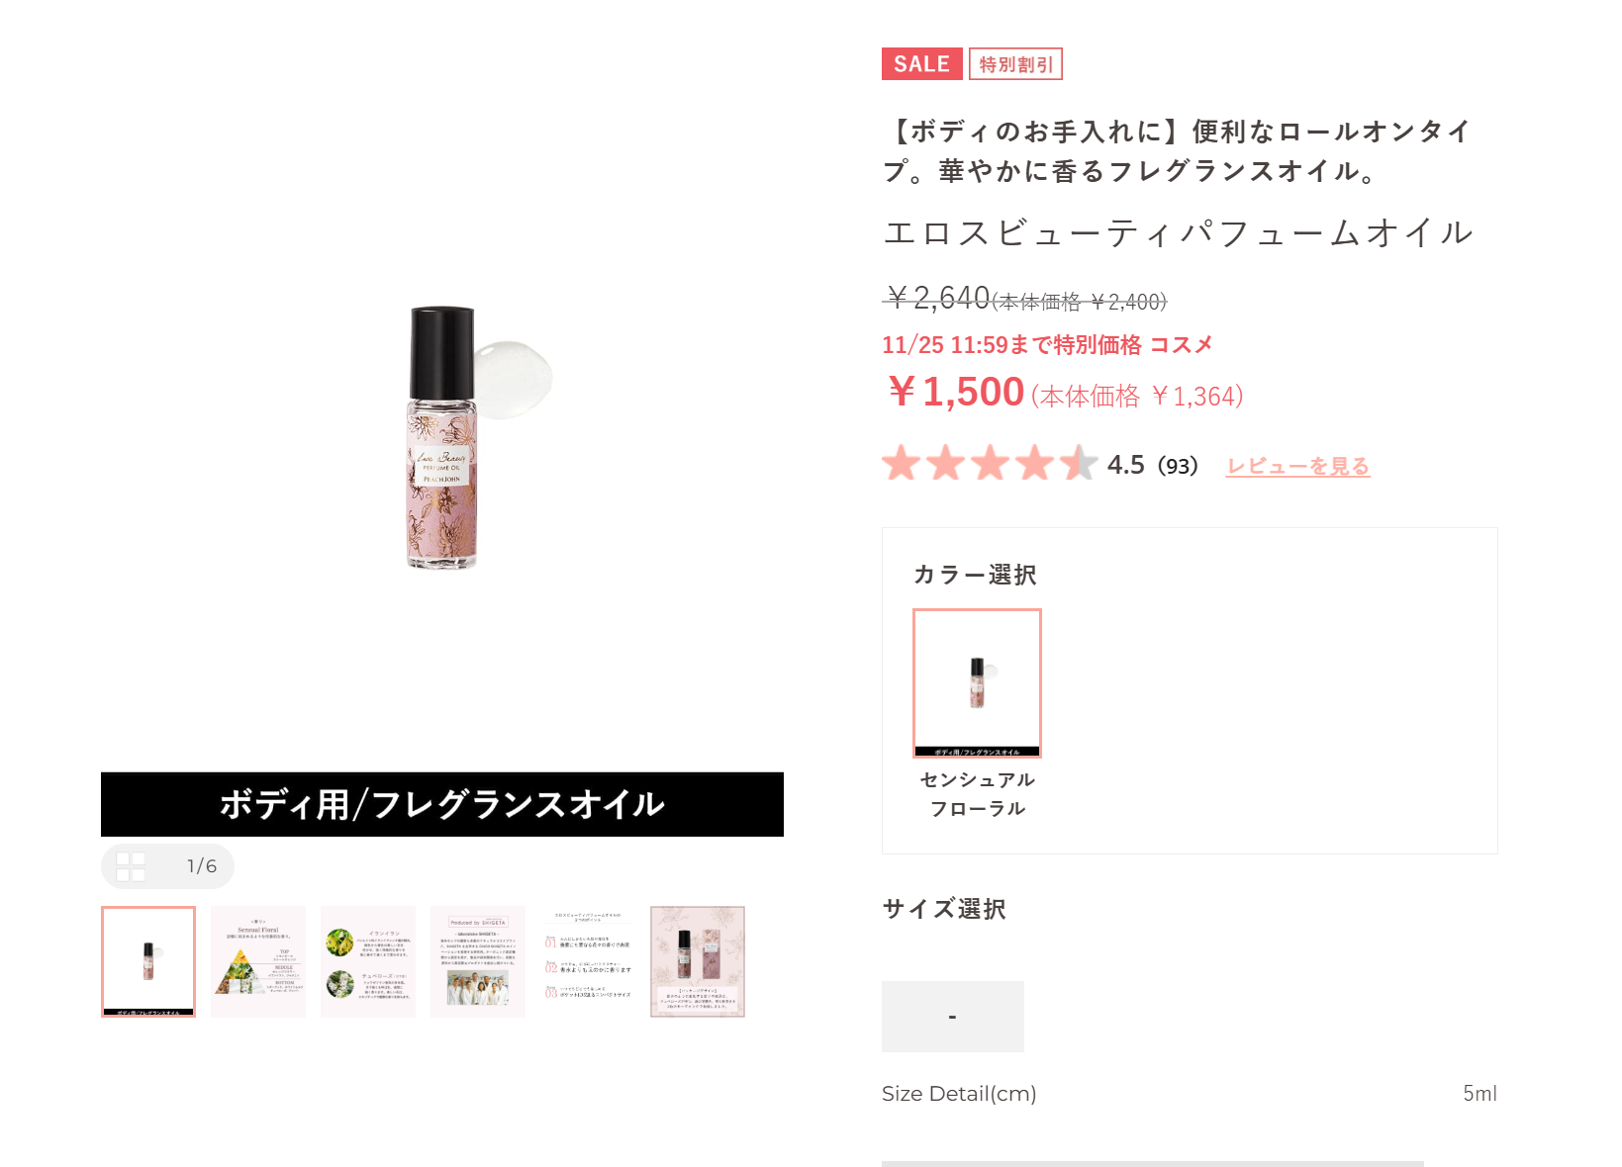This screenshot has height=1167, width=1622.
Task: View the ylang ylang ingredients thumbnail
Action: (368, 961)
